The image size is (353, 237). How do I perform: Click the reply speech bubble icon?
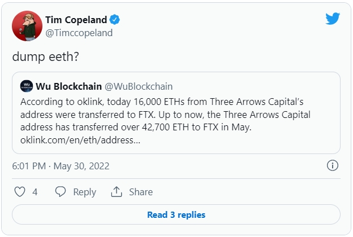pyautogui.click(x=61, y=192)
